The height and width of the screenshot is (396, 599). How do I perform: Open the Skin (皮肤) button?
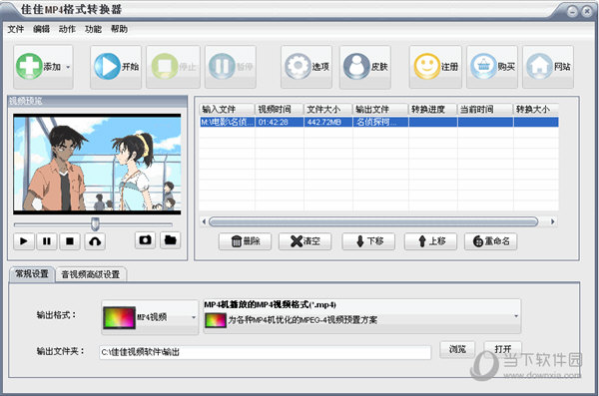(x=365, y=67)
